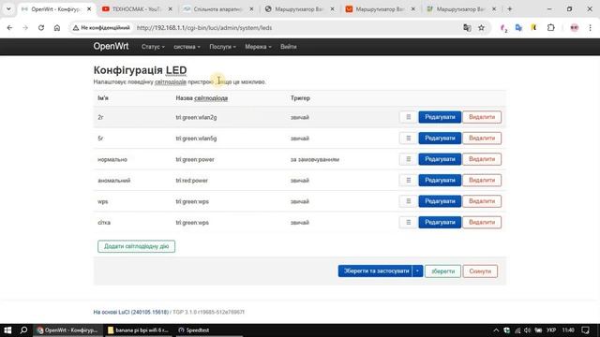Click the drag handle for the wps row
600x337 pixels.
pyautogui.click(x=409, y=201)
